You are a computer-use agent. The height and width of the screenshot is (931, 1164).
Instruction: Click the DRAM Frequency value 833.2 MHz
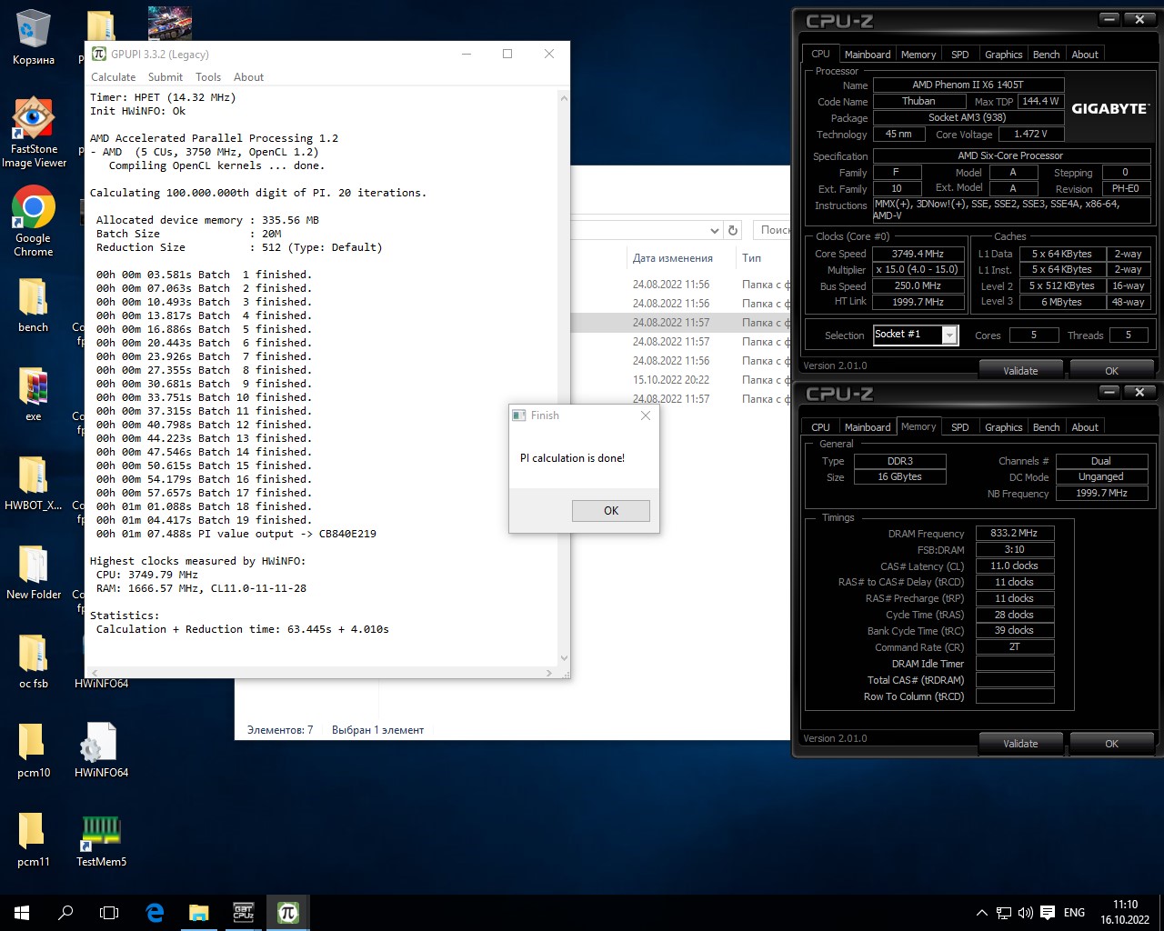tap(1014, 534)
